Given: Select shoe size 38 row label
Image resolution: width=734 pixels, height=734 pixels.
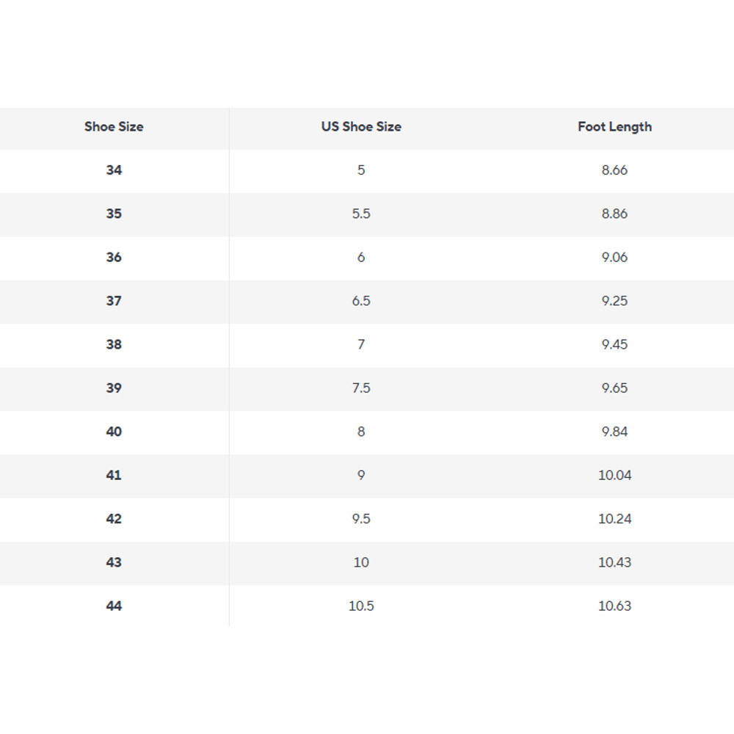Looking at the screenshot, I should point(114,344).
